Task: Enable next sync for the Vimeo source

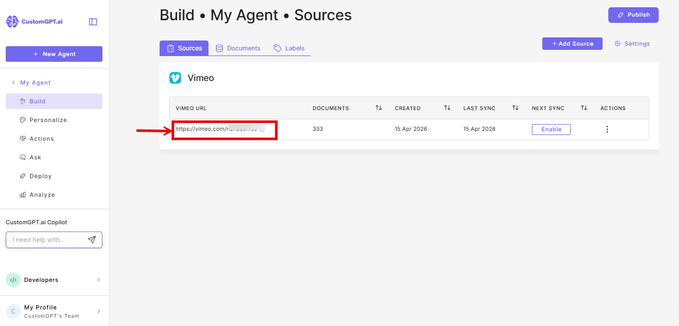Action: click(x=551, y=129)
